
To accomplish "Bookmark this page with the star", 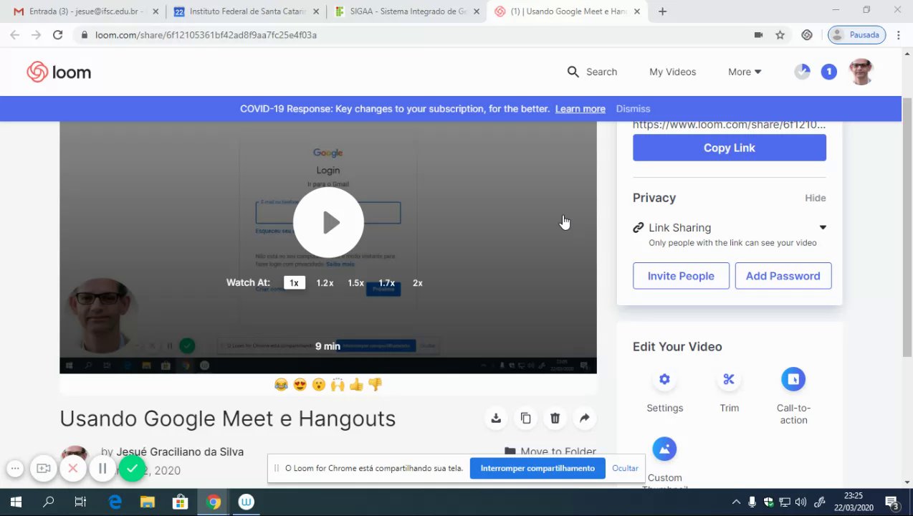I will [x=780, y=34].
